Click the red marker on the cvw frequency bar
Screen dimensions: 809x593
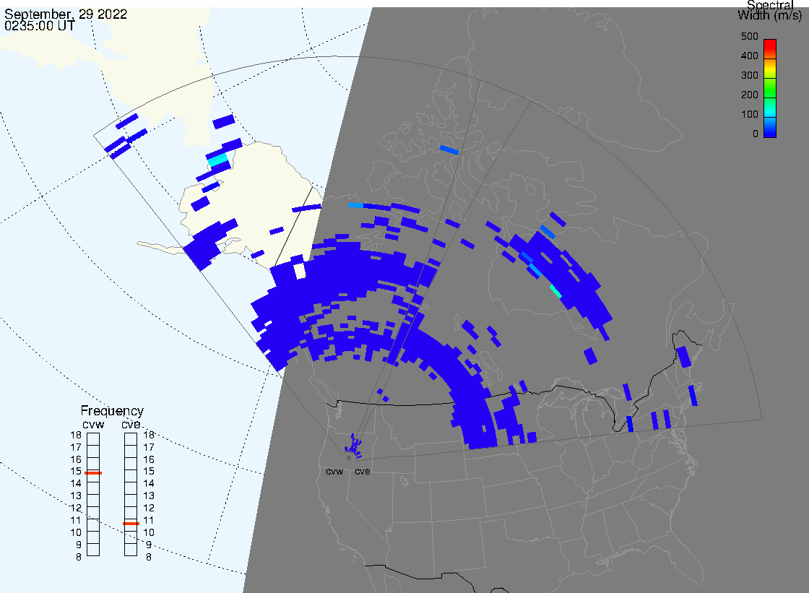tap(93, 473)
